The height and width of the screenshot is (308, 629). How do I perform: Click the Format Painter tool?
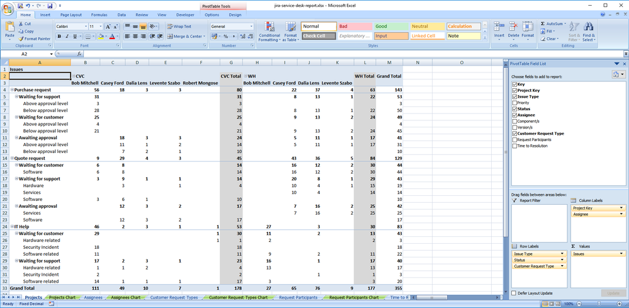[x=35, y=39]
